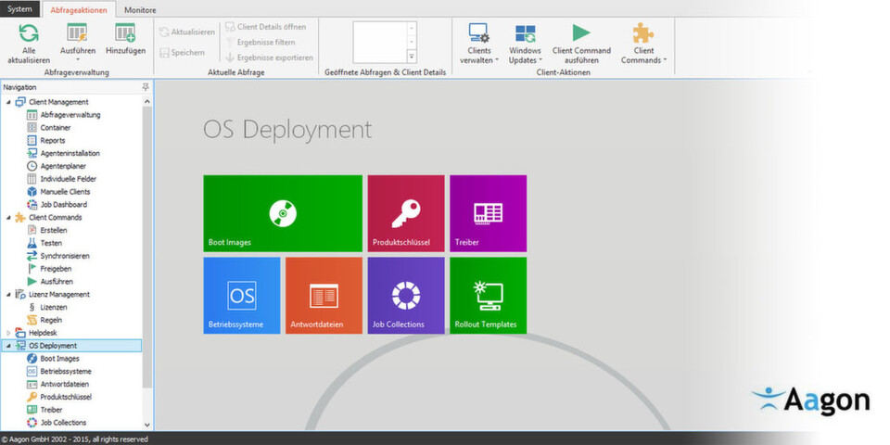Switch to the Abfrageaktionen tab

(x=79, y=9)
